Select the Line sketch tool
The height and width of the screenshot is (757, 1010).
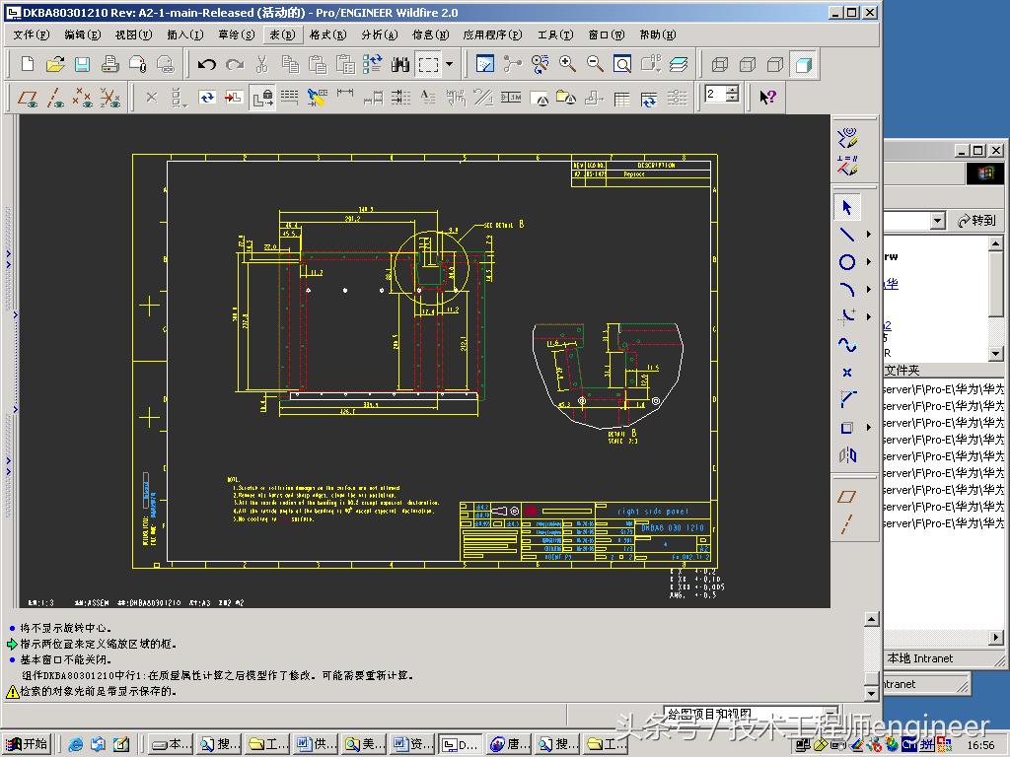(847, 235)
